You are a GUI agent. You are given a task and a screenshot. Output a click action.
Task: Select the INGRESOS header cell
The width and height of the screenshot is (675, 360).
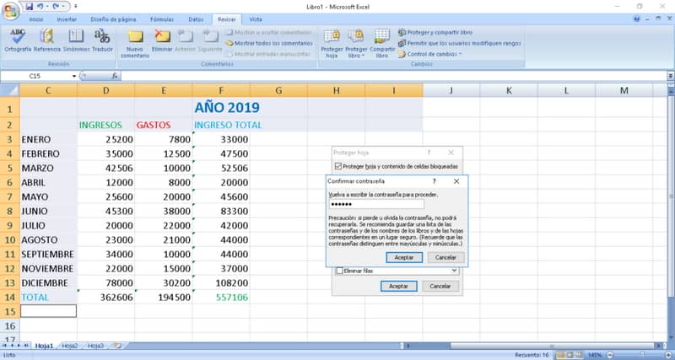[x=106, y=125]
